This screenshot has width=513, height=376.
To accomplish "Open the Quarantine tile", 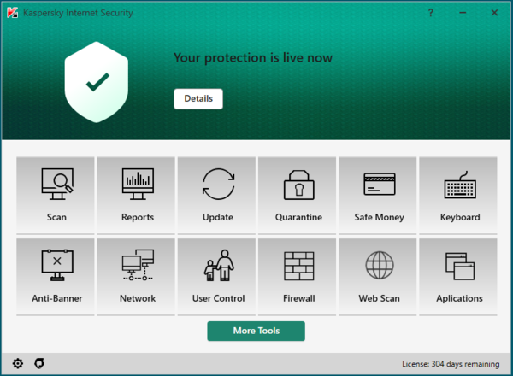I will click(x=297, y=195).
